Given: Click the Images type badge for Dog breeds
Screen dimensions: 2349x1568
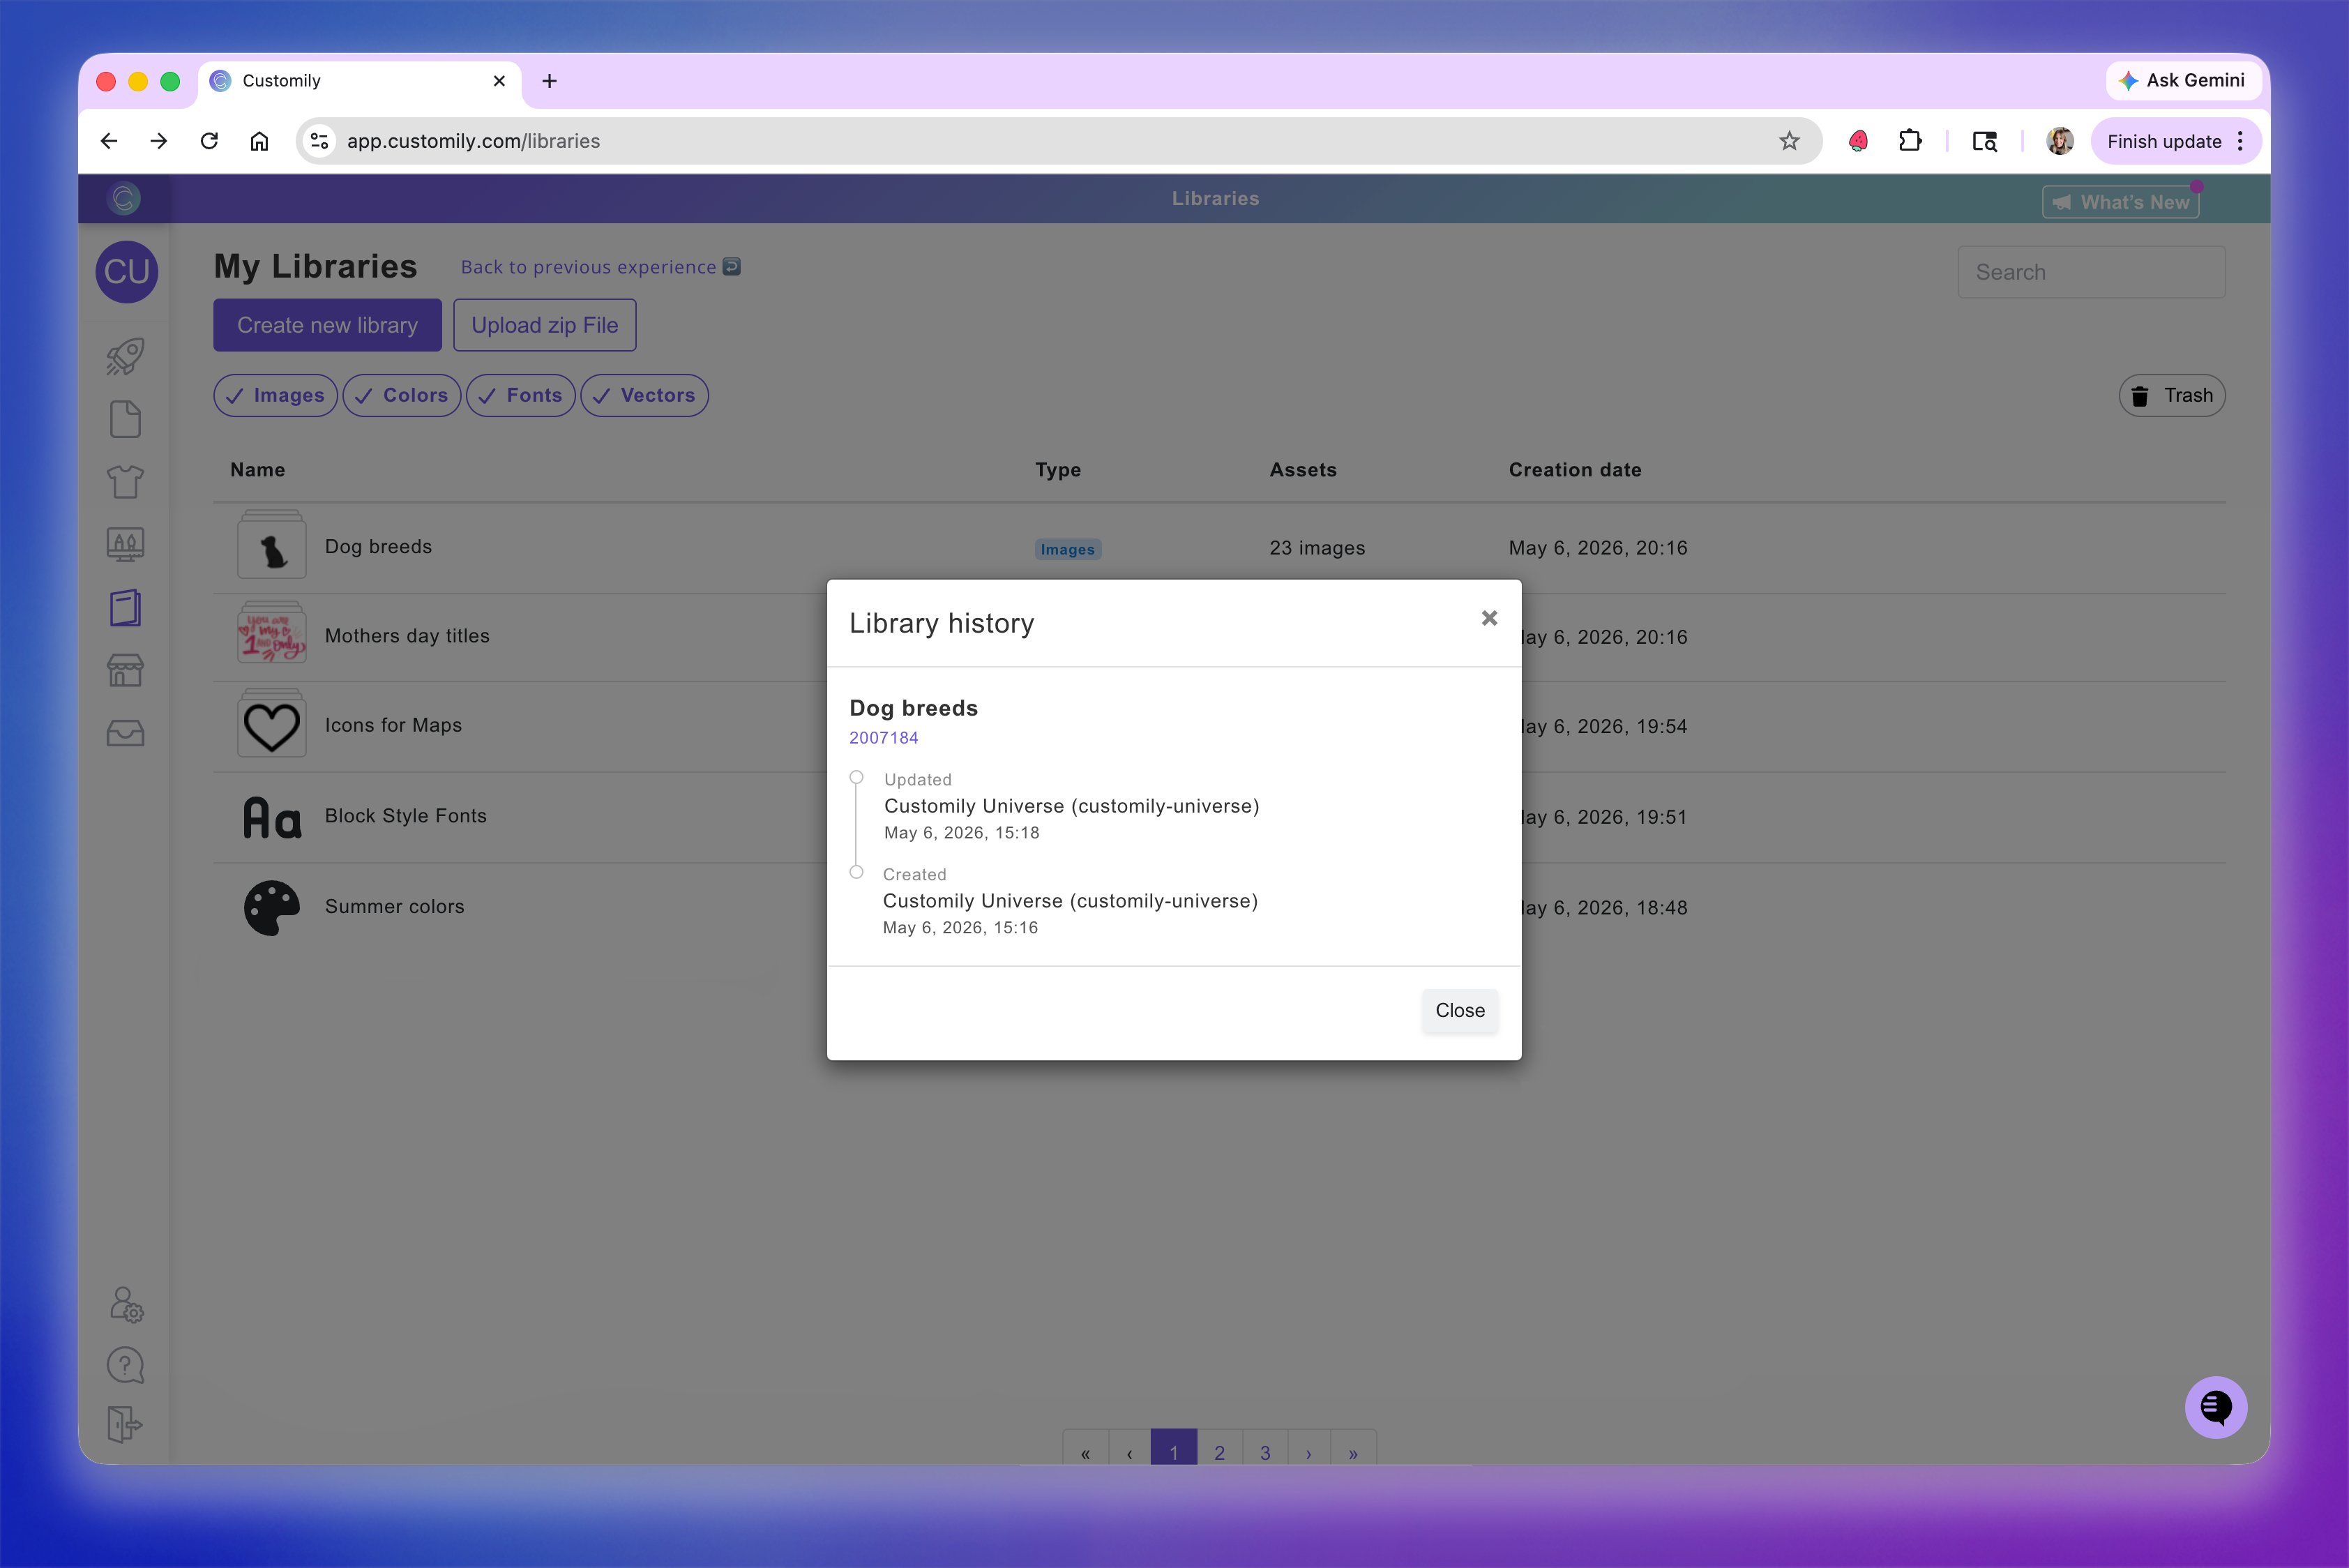Looking at the screenshot, I should [x=1067, y=549].
